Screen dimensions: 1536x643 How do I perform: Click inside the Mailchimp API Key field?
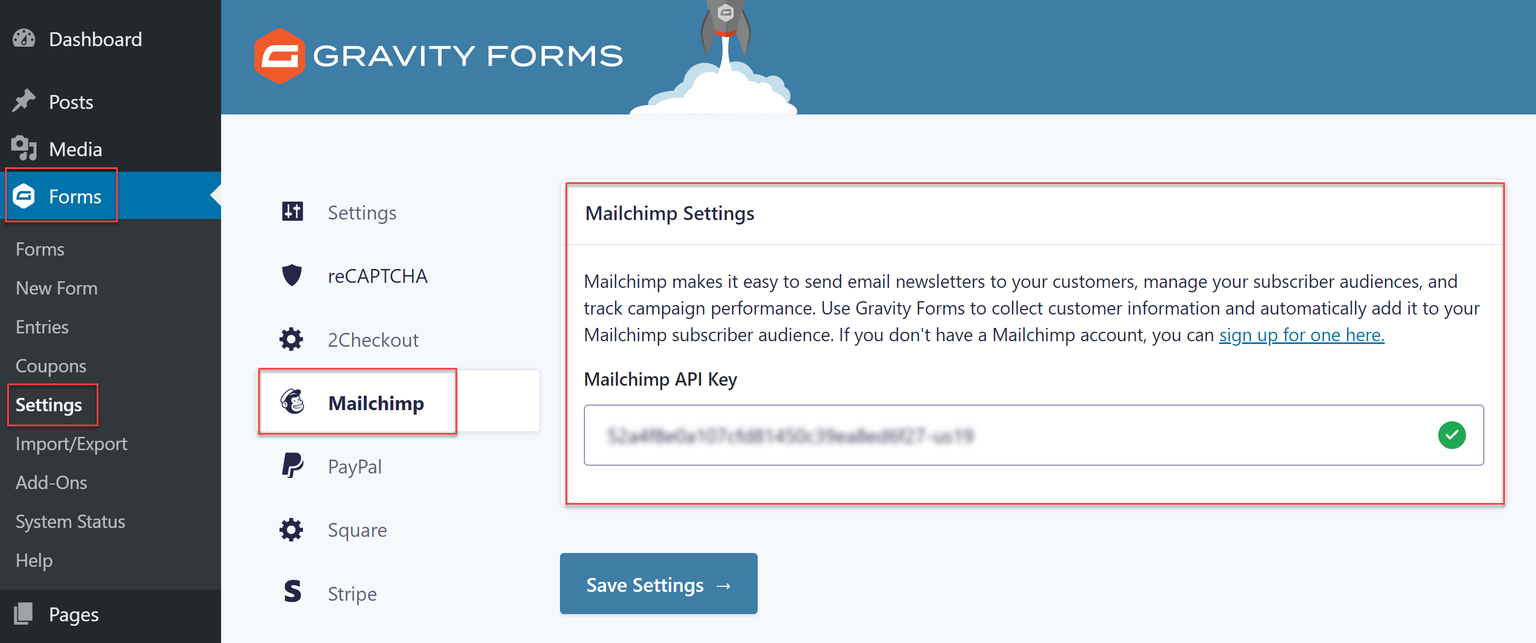pyautogui.click(x=1014, y=435)
